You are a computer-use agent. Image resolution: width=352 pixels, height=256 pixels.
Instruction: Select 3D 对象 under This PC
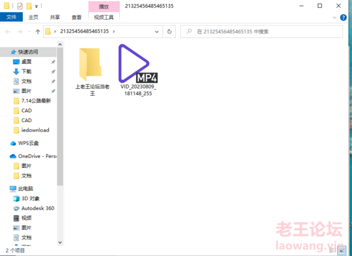[31, 198]
